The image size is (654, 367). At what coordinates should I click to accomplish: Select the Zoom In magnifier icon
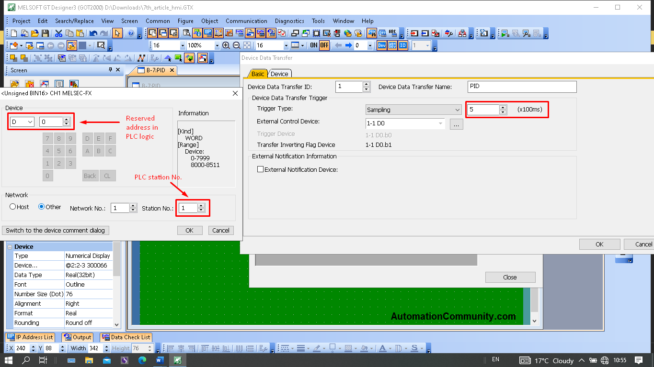(226, 44)
